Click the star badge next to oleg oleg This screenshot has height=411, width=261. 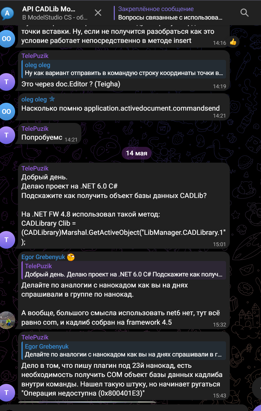click(x=52, y=99)
